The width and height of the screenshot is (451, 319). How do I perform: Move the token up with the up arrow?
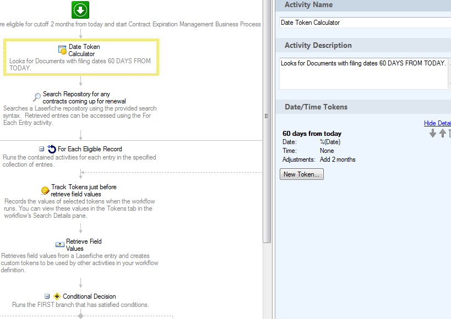point(442,134)
